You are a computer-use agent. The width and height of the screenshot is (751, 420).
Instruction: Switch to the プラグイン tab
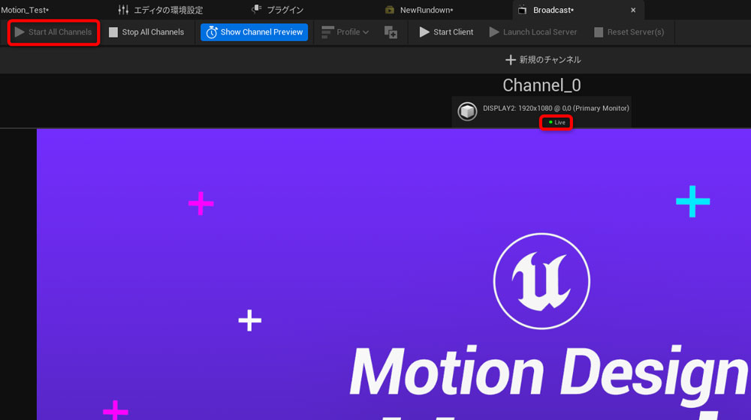(278, 10)
